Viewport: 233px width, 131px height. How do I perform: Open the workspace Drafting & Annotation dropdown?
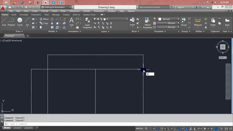(56, 7)
